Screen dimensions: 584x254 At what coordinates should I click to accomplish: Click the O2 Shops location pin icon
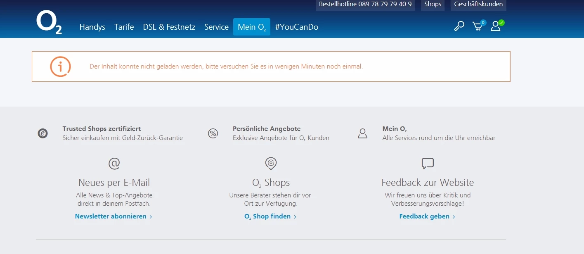click(271, 164)
